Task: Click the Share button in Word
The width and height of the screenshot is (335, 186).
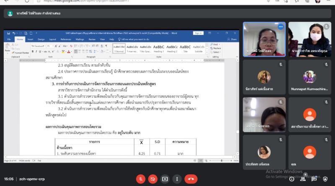Action: click(232, 39)
